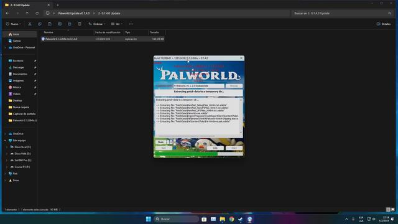Open Documentos in the navigation pane
Viewport: 398px width, 224px height.
tap(20, 74)
